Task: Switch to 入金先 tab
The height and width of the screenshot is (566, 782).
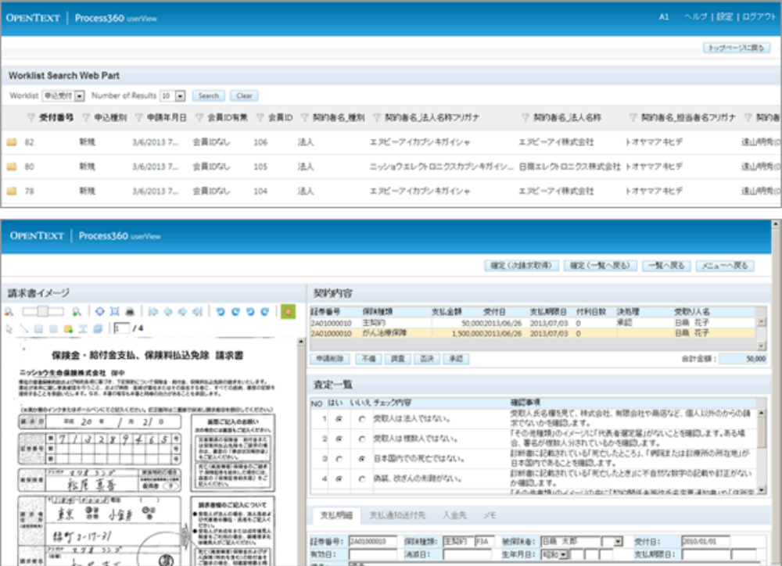Action: point(454,515)
